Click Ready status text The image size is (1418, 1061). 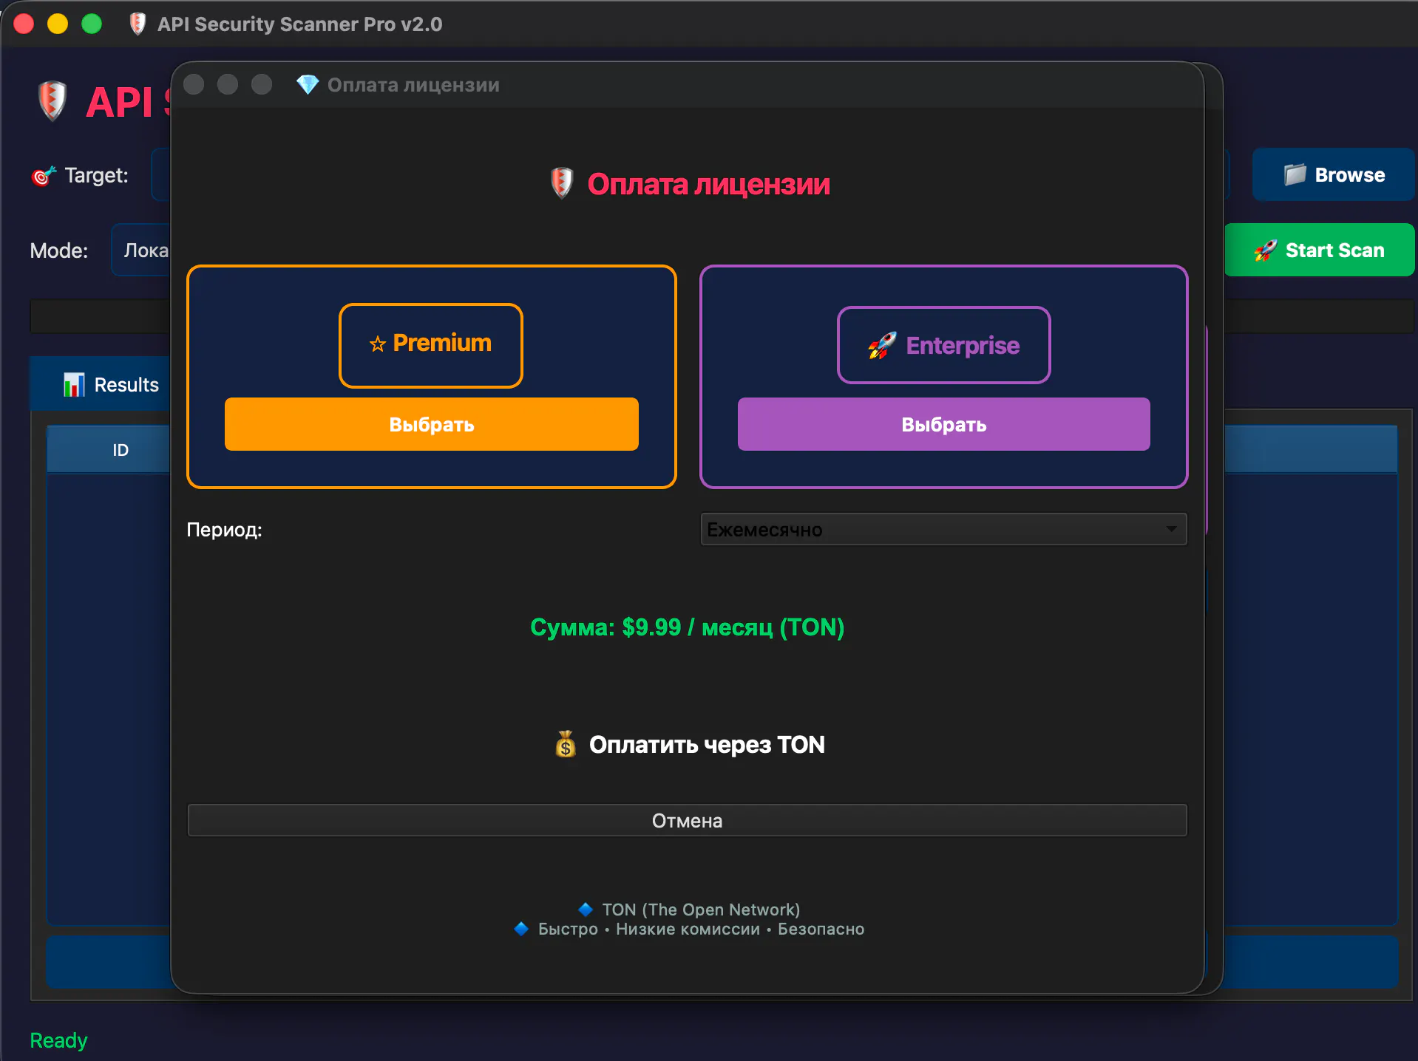[58, 1040]
